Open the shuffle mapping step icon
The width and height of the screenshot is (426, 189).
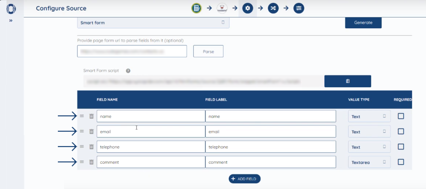coord(273,8)
